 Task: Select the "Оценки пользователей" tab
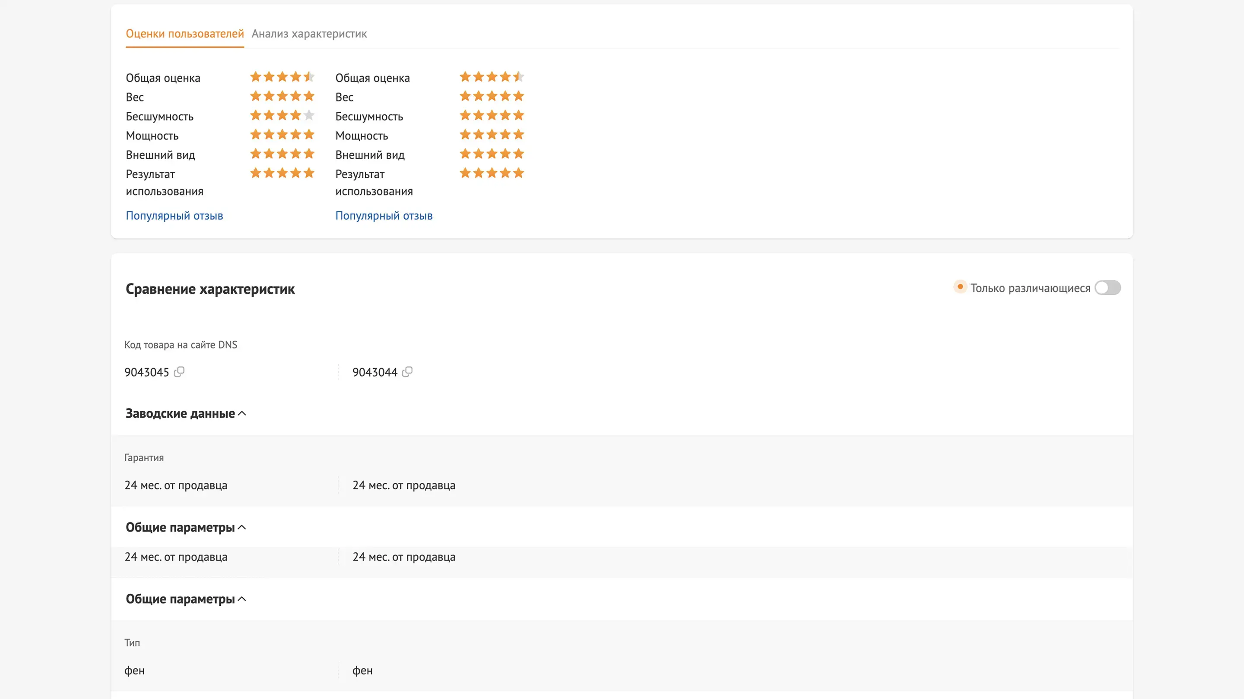(184, 34)
